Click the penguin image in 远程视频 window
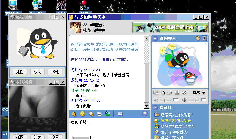 coord(38,43)
